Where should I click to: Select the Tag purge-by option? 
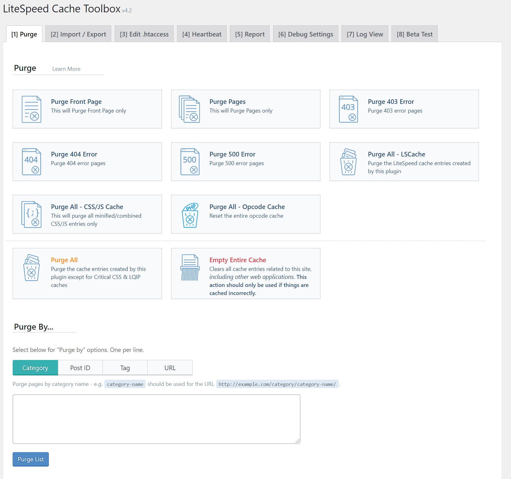coord(125,368)
